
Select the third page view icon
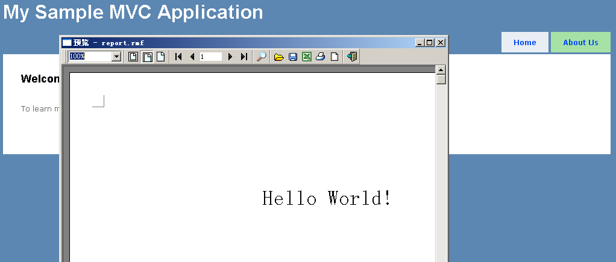tap(160, 57)
